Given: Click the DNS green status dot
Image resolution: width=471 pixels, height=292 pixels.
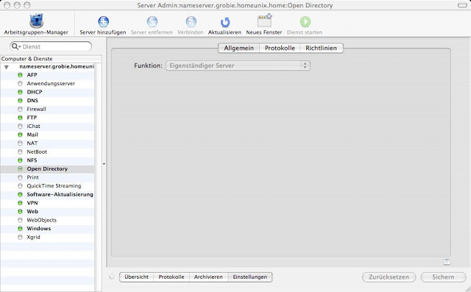Looking at the screenshot, I should [x=20, y=101].
